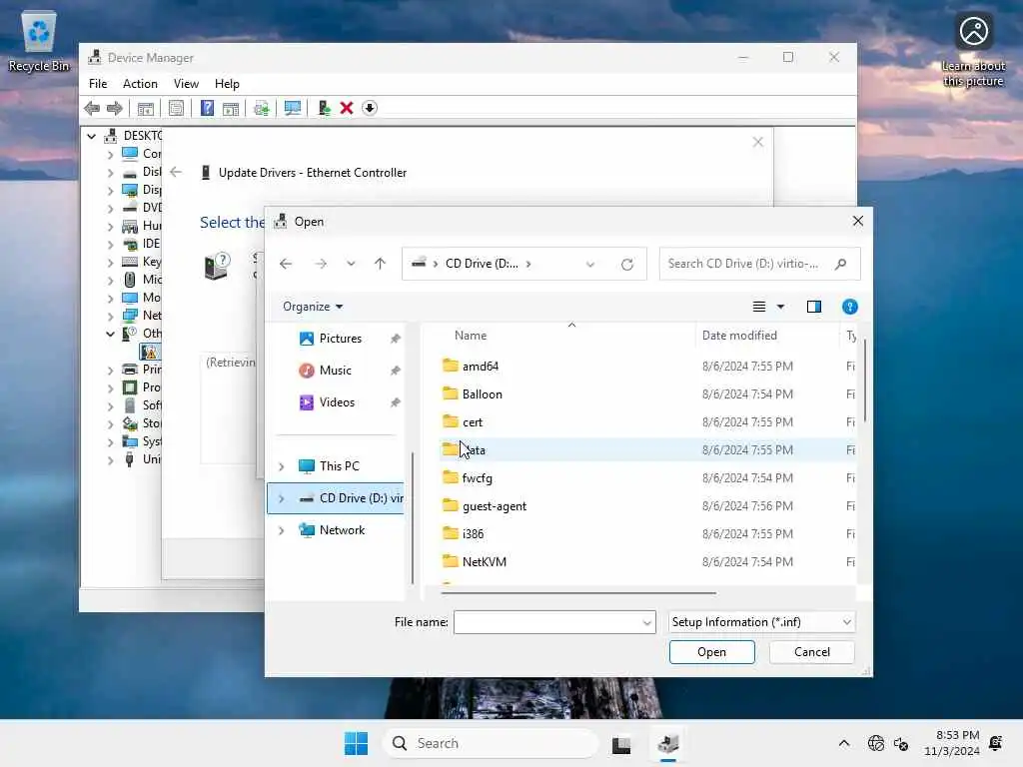Open Videos in the navigation pane

(337, 401)
